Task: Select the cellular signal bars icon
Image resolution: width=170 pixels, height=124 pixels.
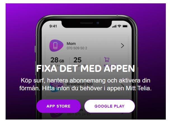Action: (x=114, y=26)
